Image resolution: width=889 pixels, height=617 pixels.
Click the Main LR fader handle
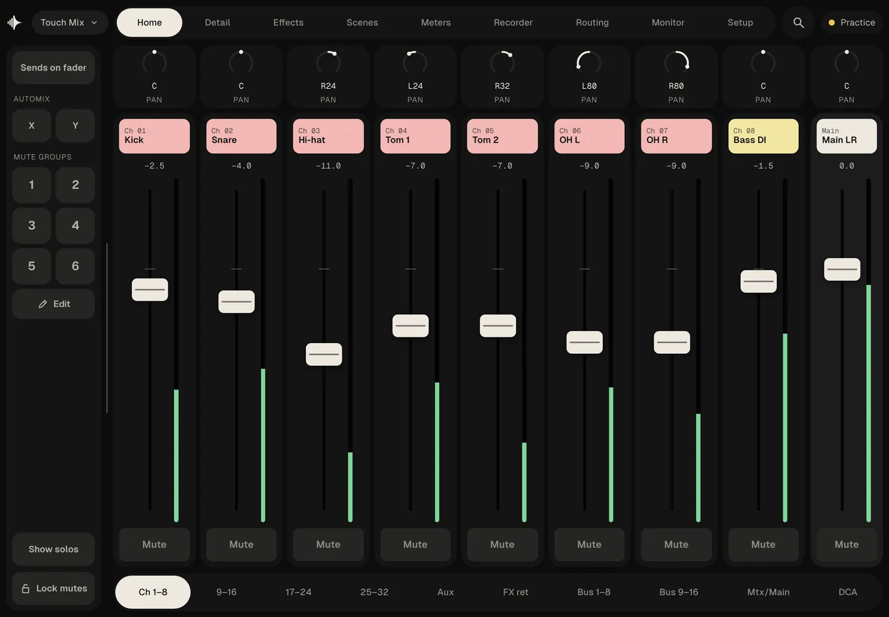(842, 270)
